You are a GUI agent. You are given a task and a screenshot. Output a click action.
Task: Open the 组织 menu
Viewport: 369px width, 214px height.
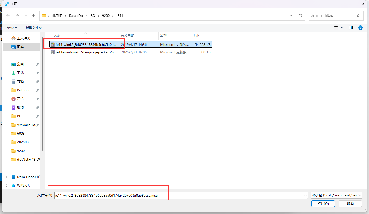coord(12,28)
